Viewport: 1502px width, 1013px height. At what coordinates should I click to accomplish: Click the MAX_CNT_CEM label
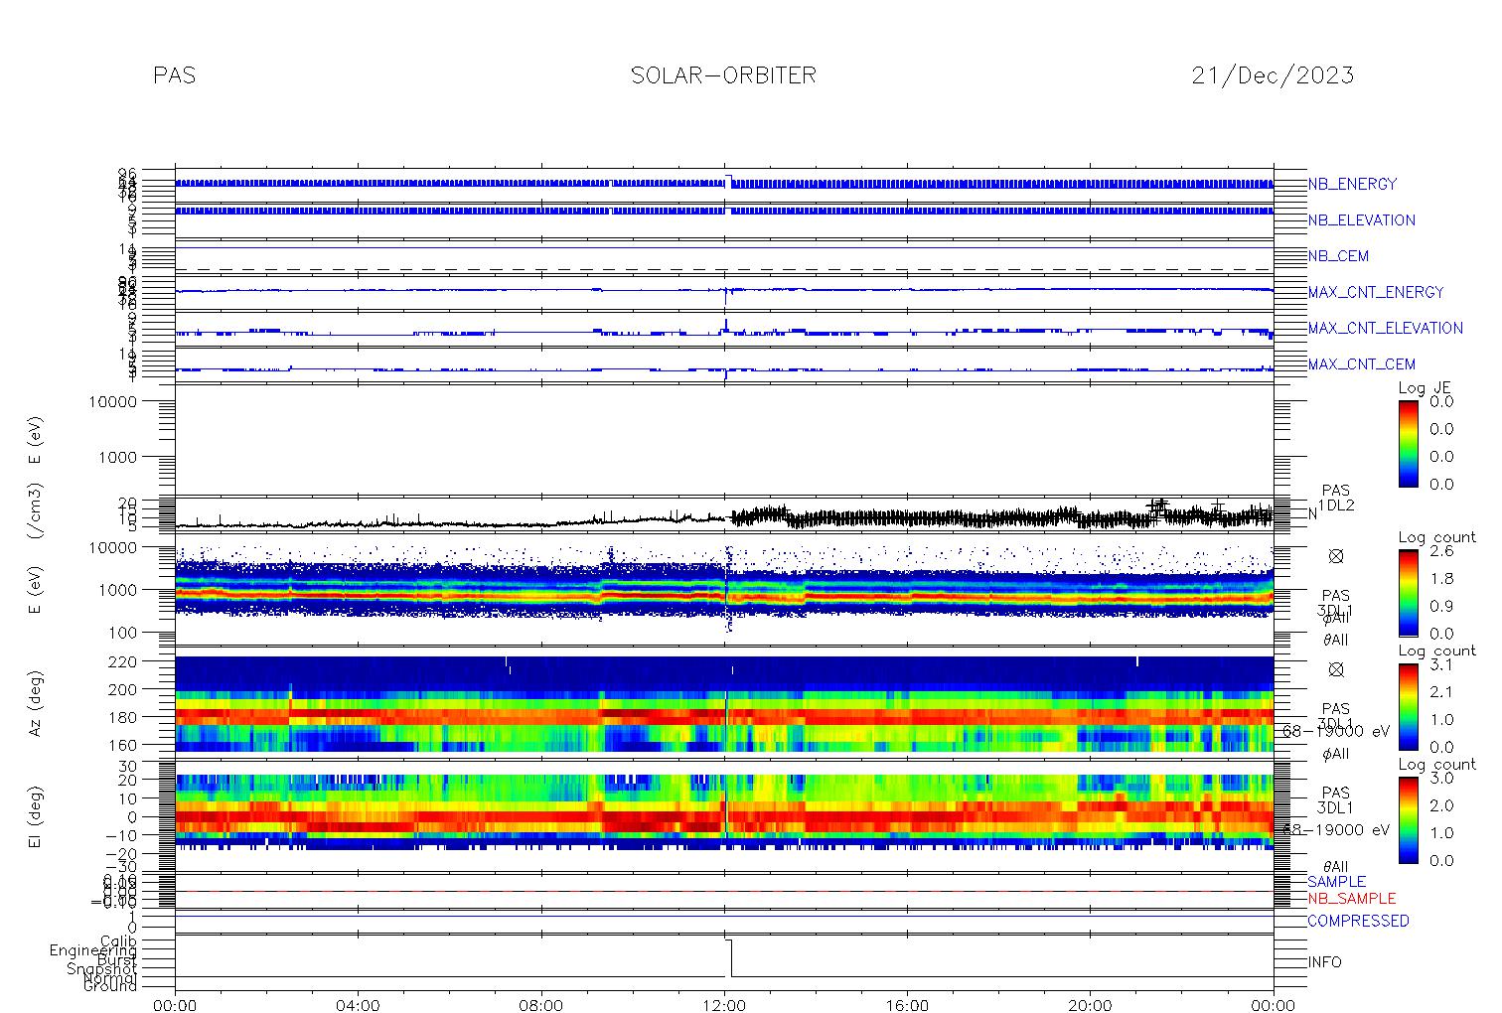tap(1361, 364)
